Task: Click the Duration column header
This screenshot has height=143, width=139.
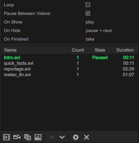Action: [x=125, y=50]
